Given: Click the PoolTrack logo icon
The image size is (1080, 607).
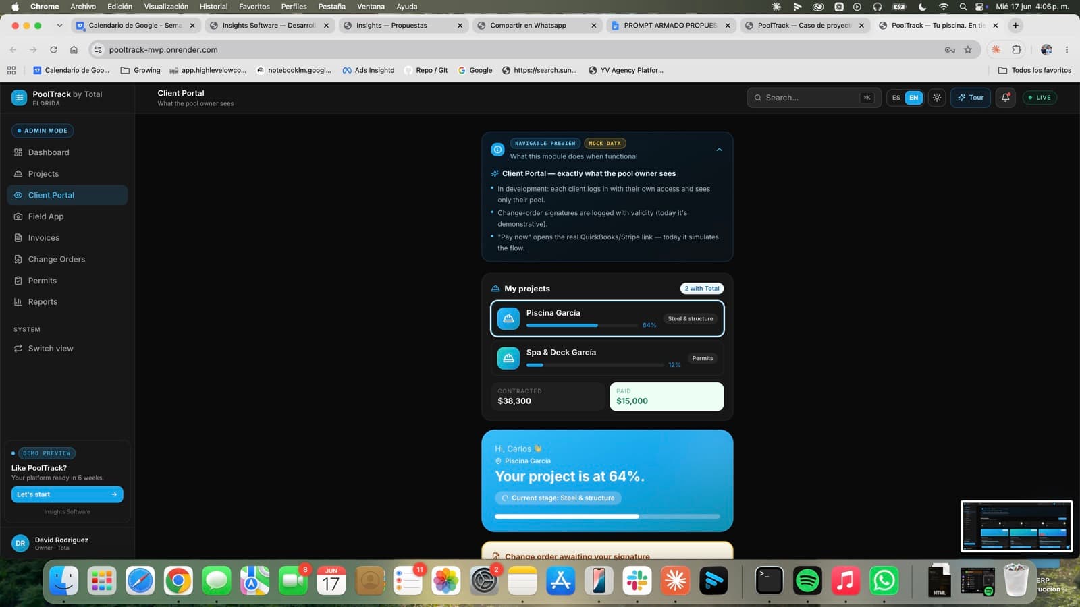Looking at the screenshot, I should coord(20,98).
